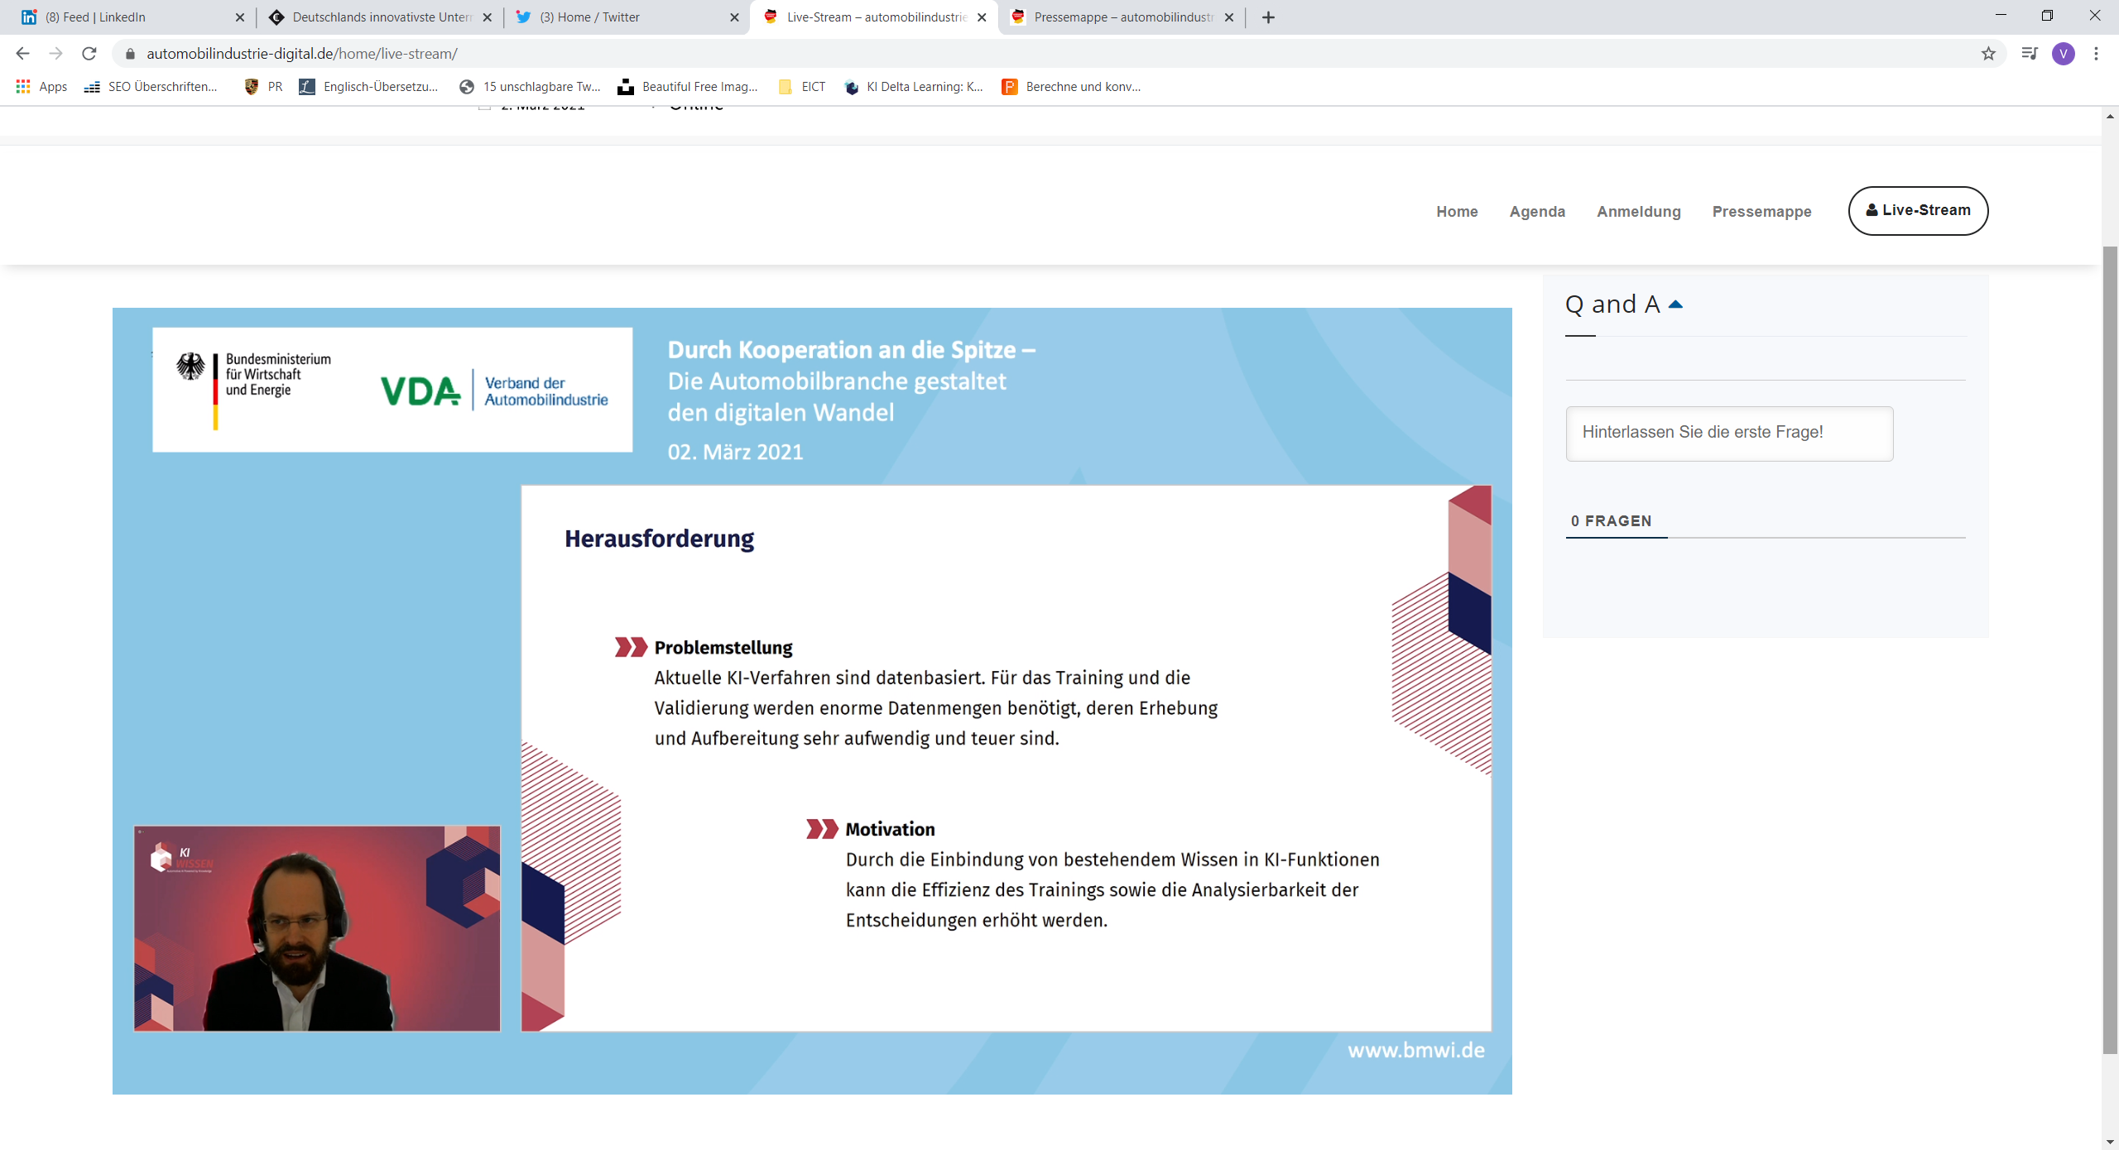The width and height of the screenshot is (2119, 1150).
Task: Go to the Home menu item
Action: pyautogui.click(x=1457, y=212)
